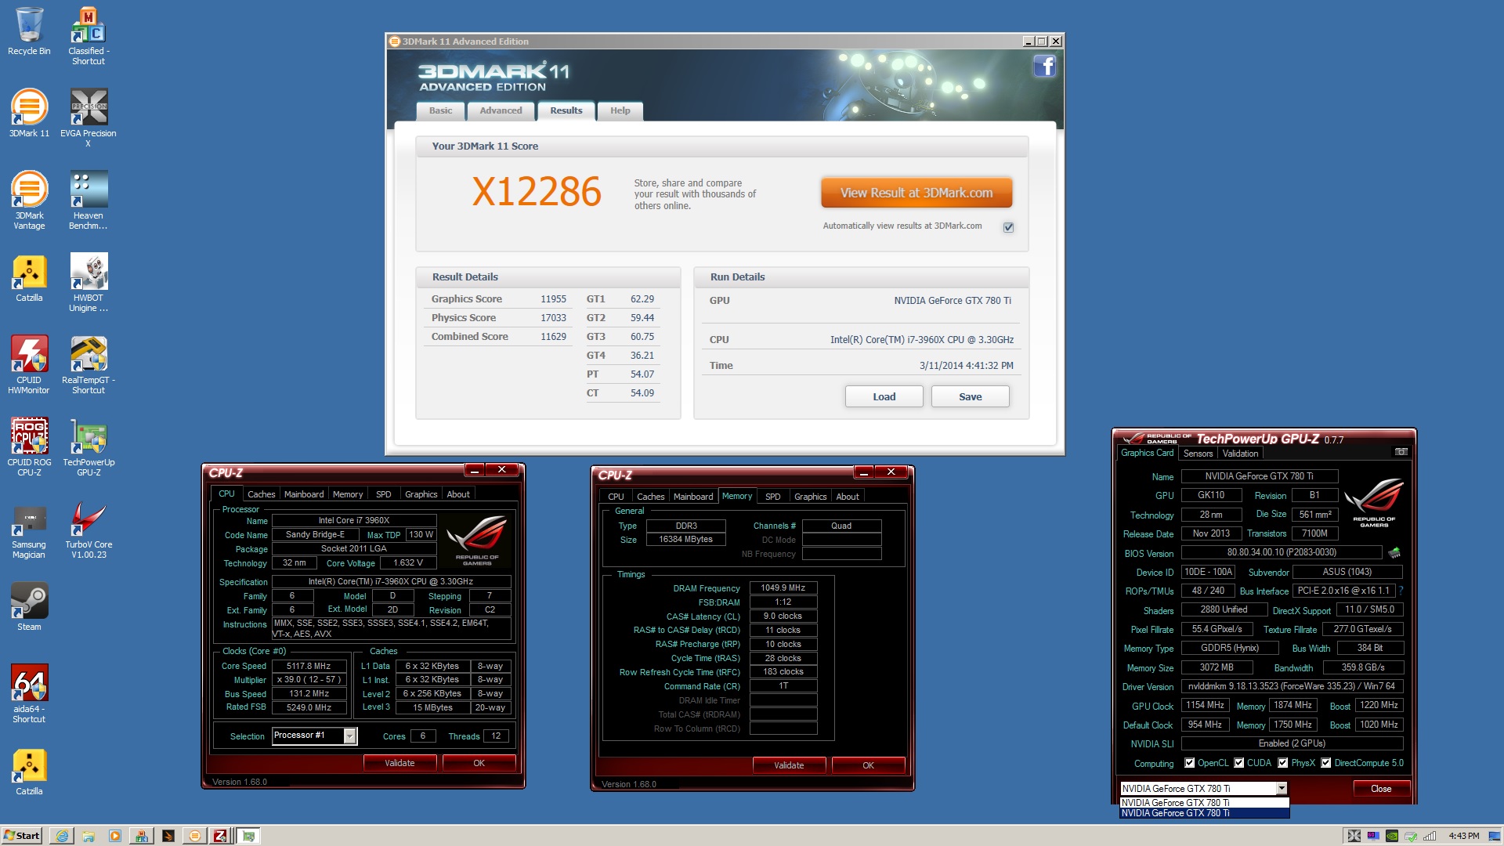Toggle automatically view results at 3DMark.com checkbox

pos(1008,227)
